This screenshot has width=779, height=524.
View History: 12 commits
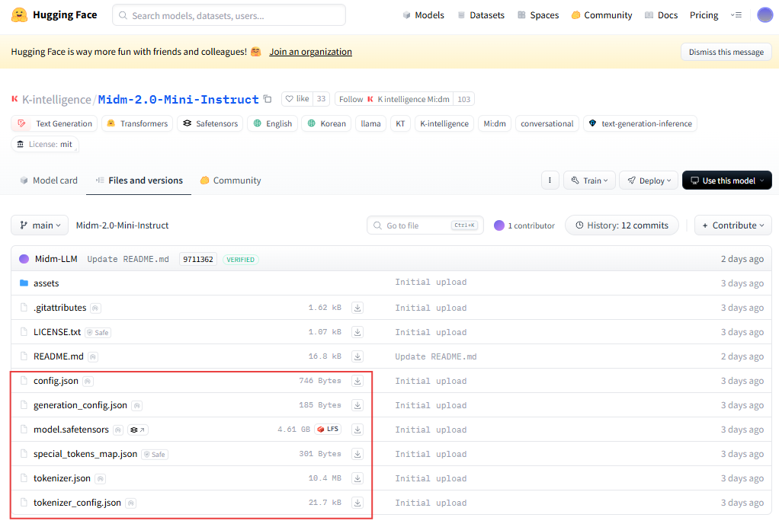pyautogui.click(x=621, y=225)
